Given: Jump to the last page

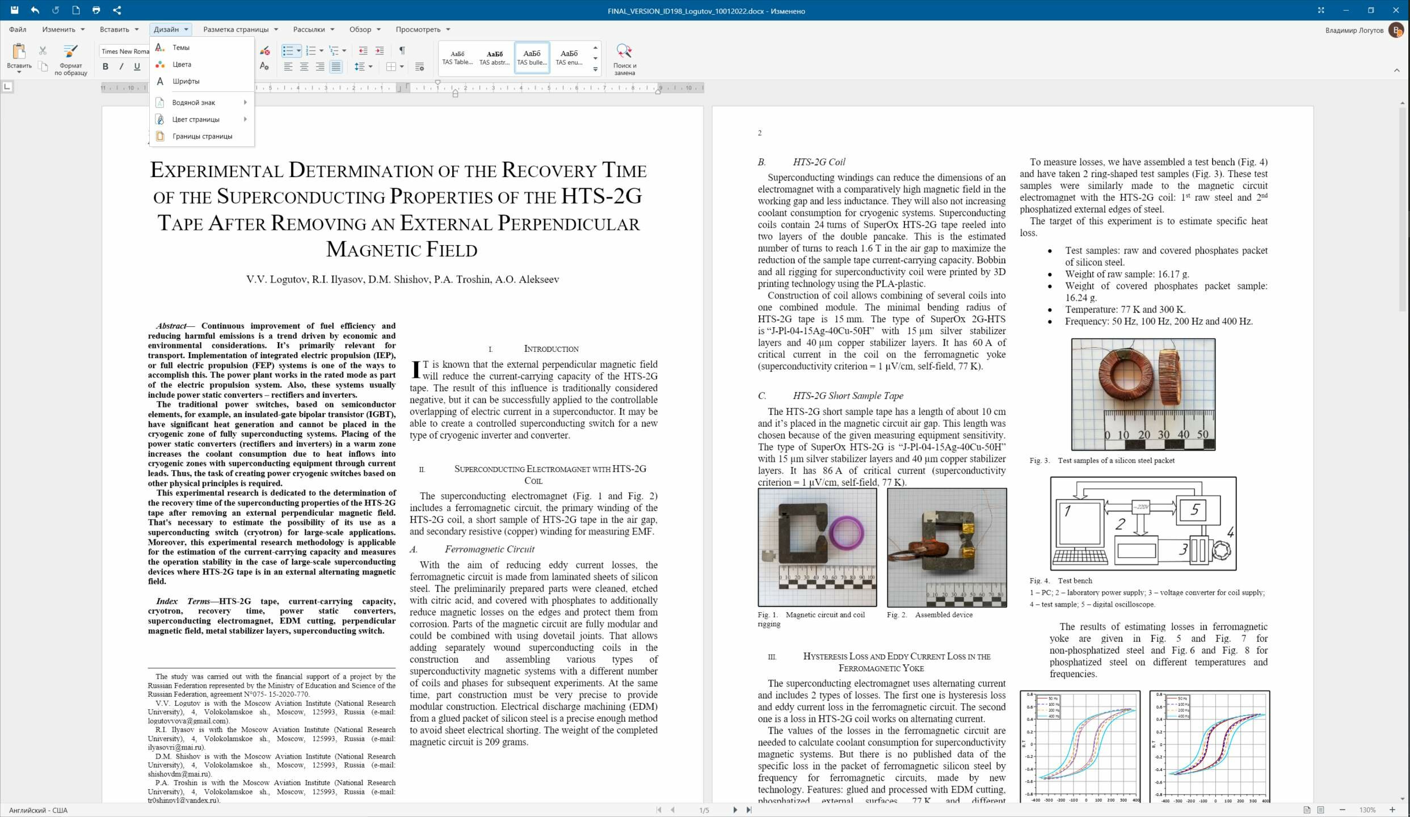Looking at the screenshot, I should click(x=749, y=810).
